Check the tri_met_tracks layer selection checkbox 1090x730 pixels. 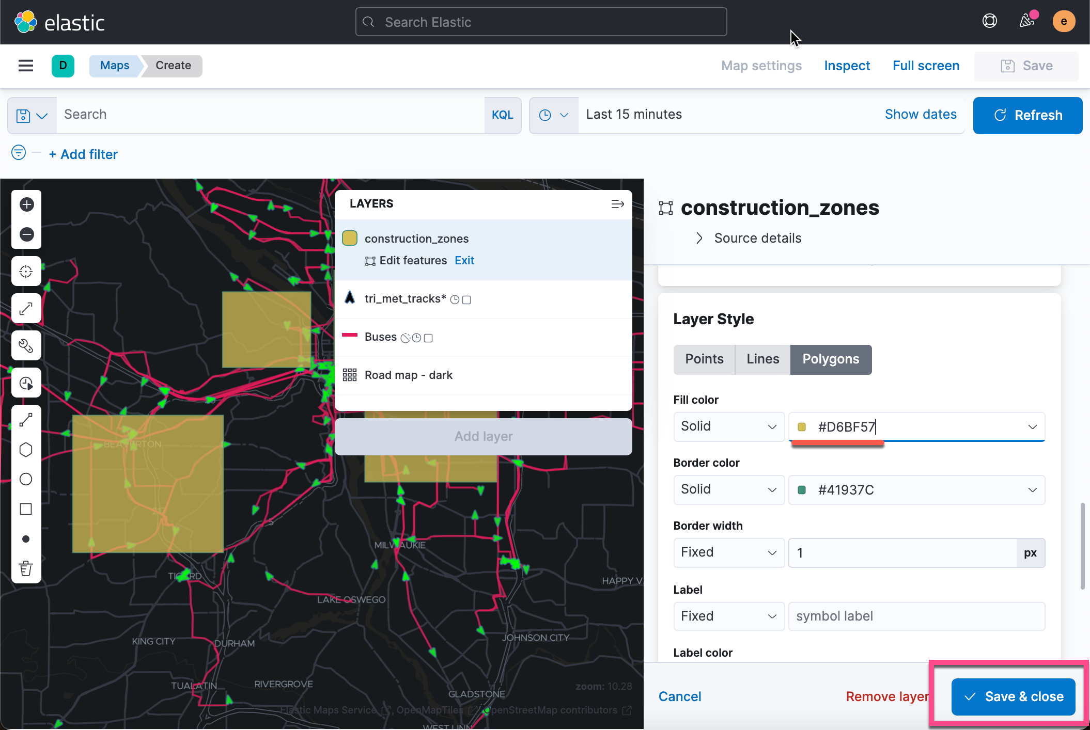click(x=466, y=299)
